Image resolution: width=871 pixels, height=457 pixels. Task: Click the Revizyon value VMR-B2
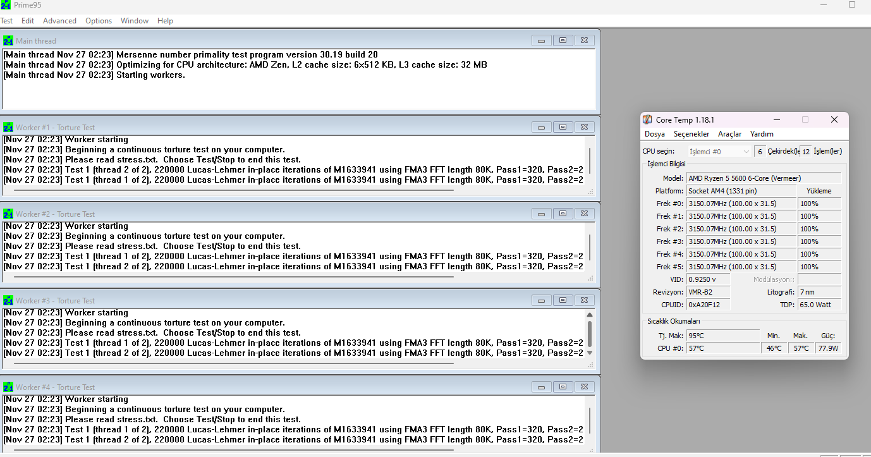click(x=708, y=292)
